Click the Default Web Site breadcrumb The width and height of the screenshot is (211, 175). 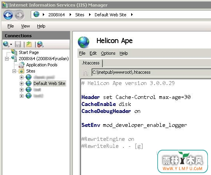pos(111,15)
